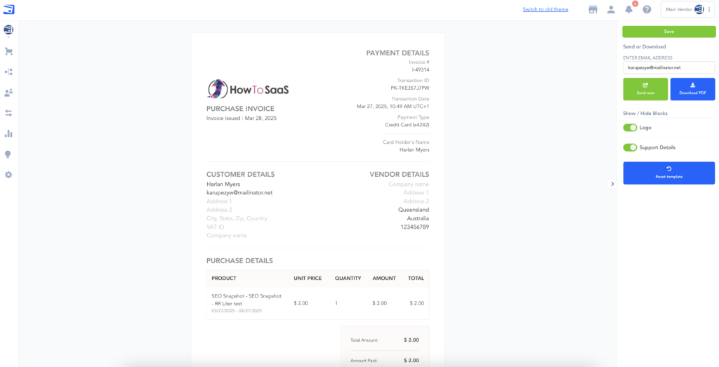Open the notifications bell icon
719x367 pixels.
click(629, 10)
